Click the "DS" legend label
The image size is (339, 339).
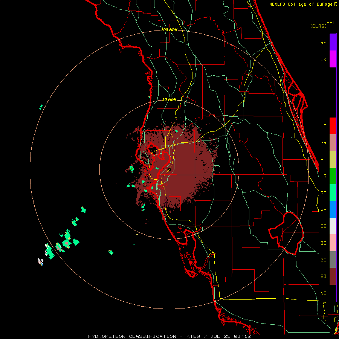323,226
